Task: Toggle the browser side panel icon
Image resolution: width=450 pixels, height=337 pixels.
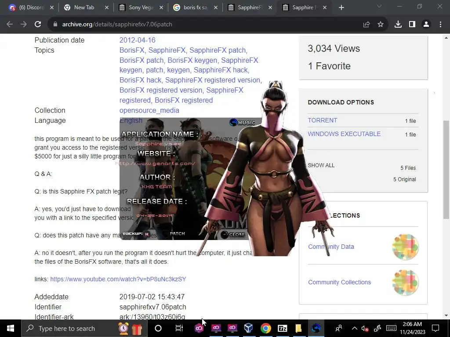Action: [x=412, y=25]
